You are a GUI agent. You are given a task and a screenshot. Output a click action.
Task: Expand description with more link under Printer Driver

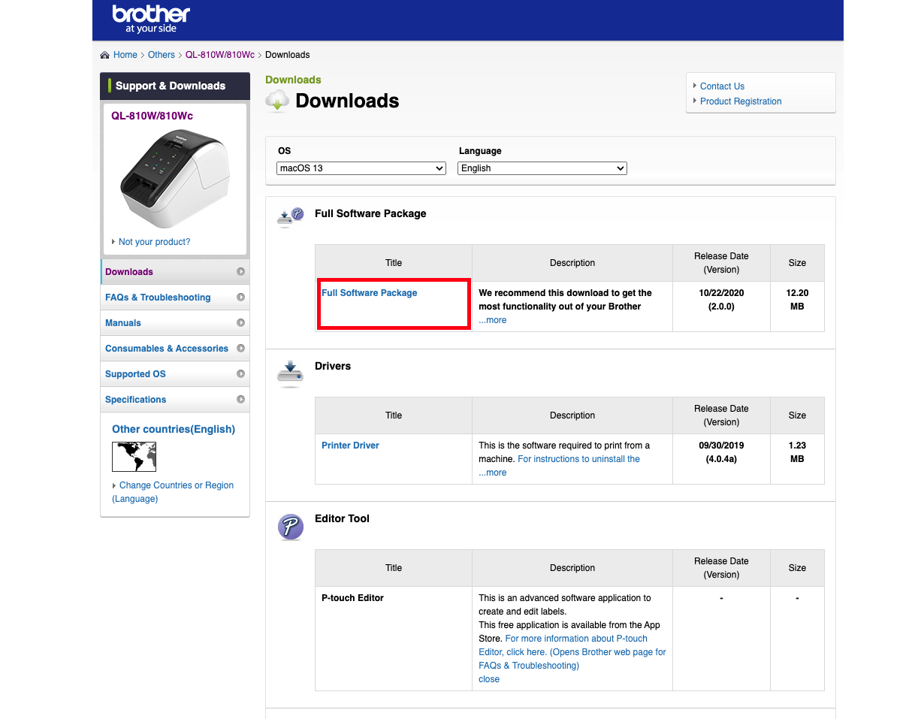(493, 473)
